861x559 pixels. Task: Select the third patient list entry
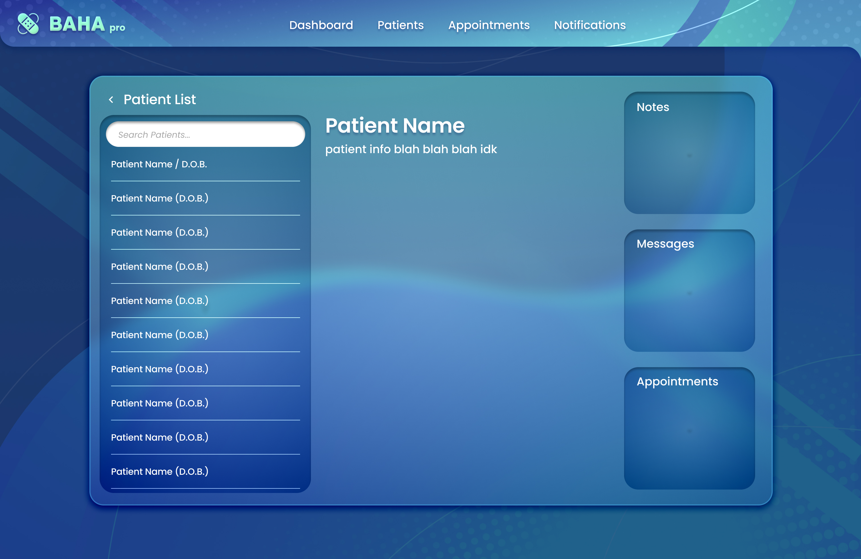[x=159, y=233]
